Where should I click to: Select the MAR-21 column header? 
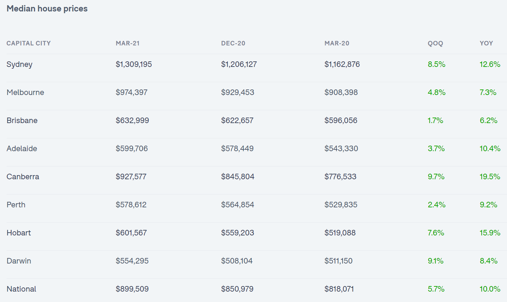[128, 43]
